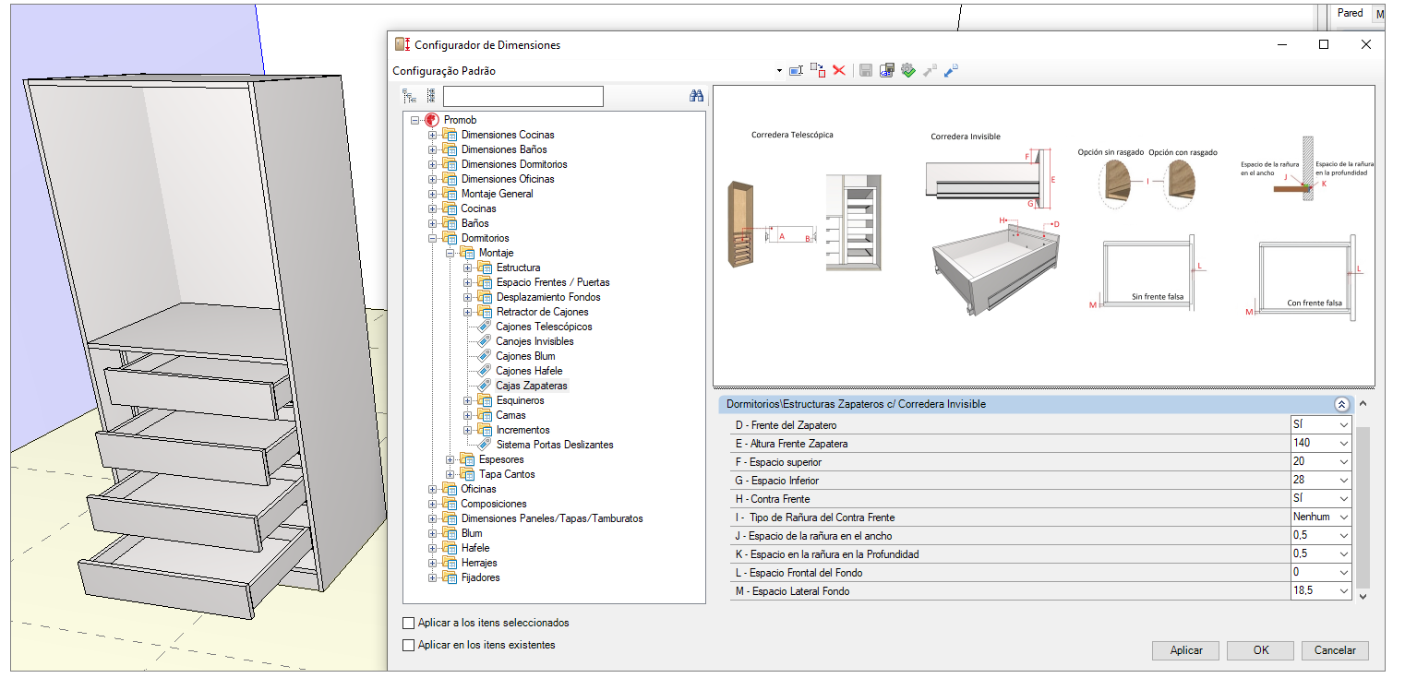Click the Dimensiones Cocinas folder icon
Screen dimensions: 1405x678
[450, 135]
